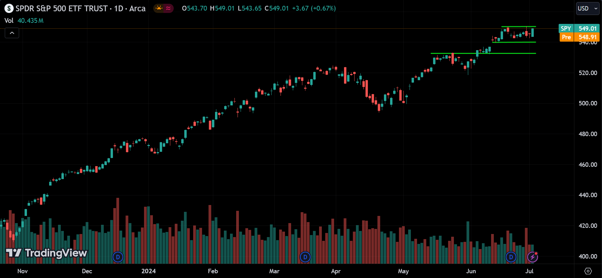Click the Jun label on the time axis

471,271
